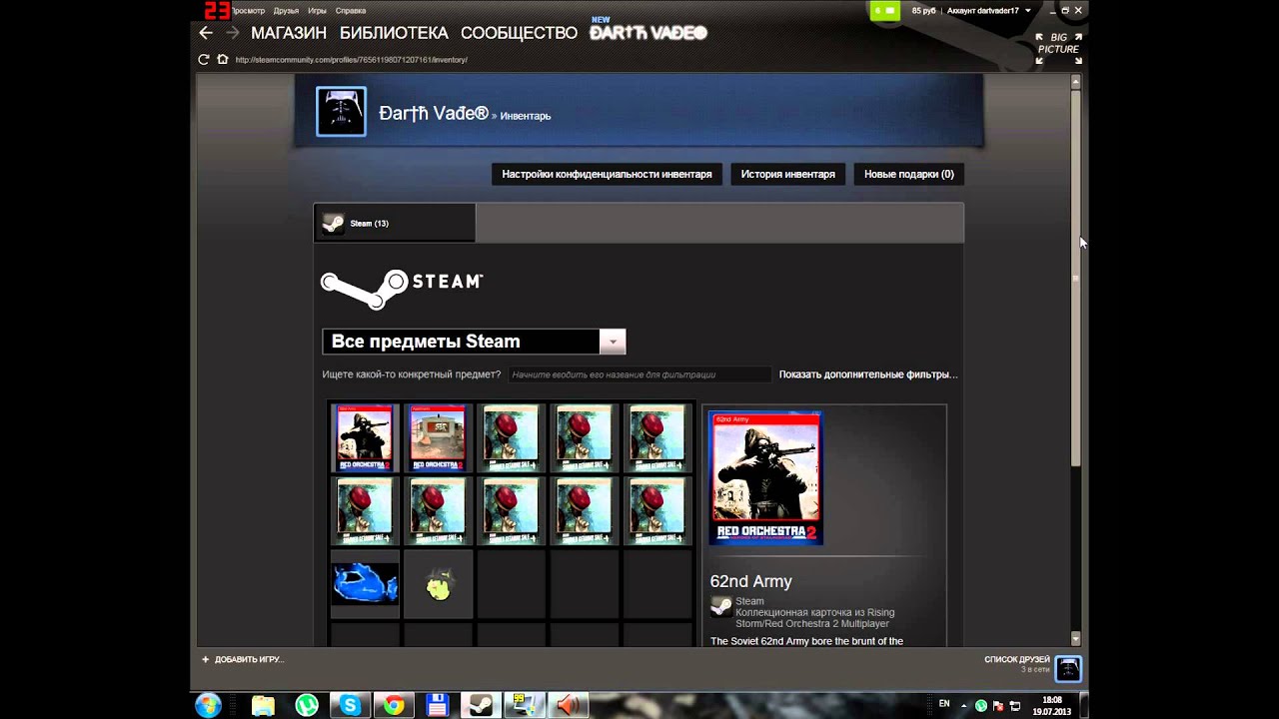Viewport: 1279px width, 719px height.
Task: Enter Big Picture mode
Action: (1059, 48)
